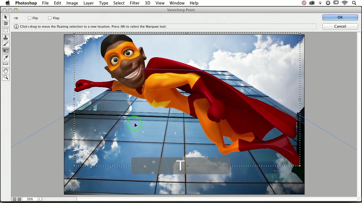Open the 3D menu

[148, 3]
